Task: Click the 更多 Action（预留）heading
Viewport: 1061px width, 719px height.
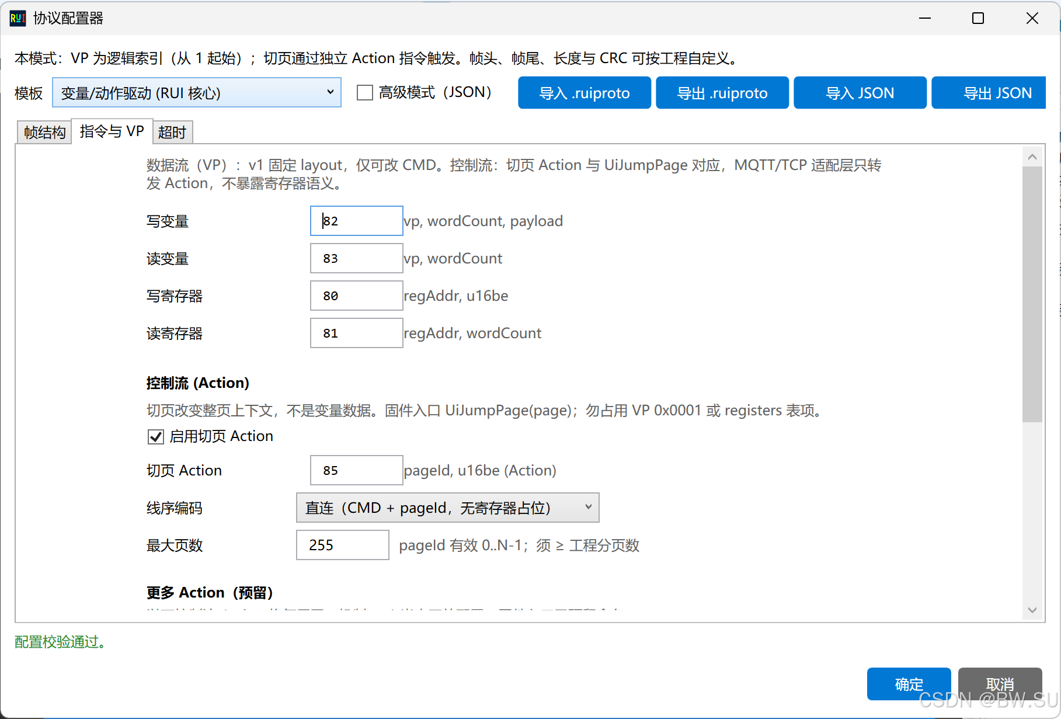Action: point(210,593)
